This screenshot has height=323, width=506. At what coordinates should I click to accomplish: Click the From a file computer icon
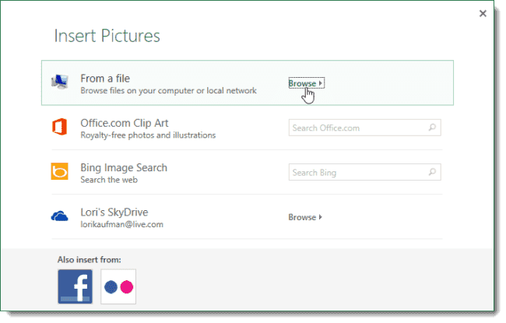coord(59,83)
